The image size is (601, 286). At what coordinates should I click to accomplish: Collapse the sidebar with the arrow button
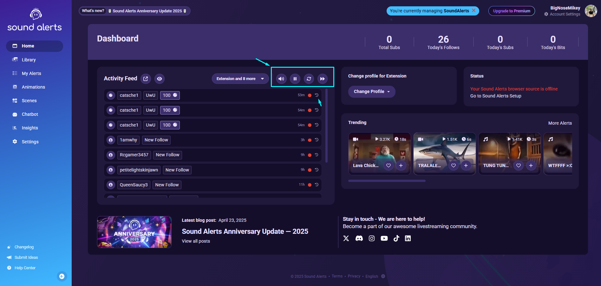tap(62, 277)
